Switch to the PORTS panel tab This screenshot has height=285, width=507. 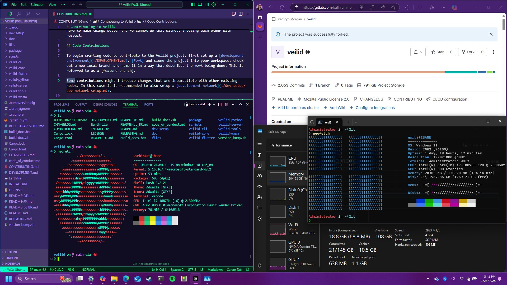click(149, 104)
